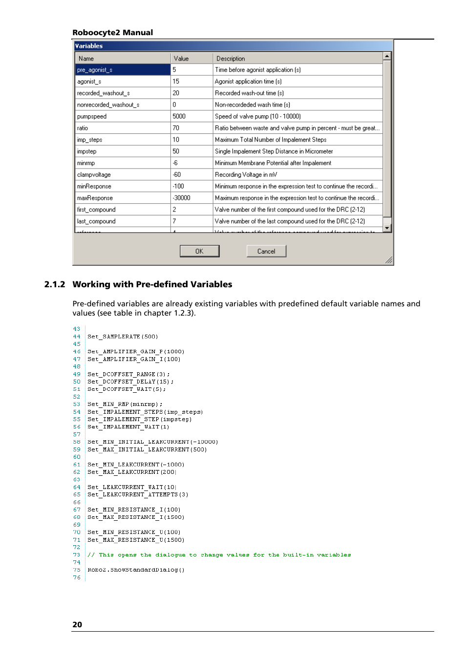Select the nonrecorded_washout_s variable name
Screen dimensions: 466x660
(x=108, y=105)
